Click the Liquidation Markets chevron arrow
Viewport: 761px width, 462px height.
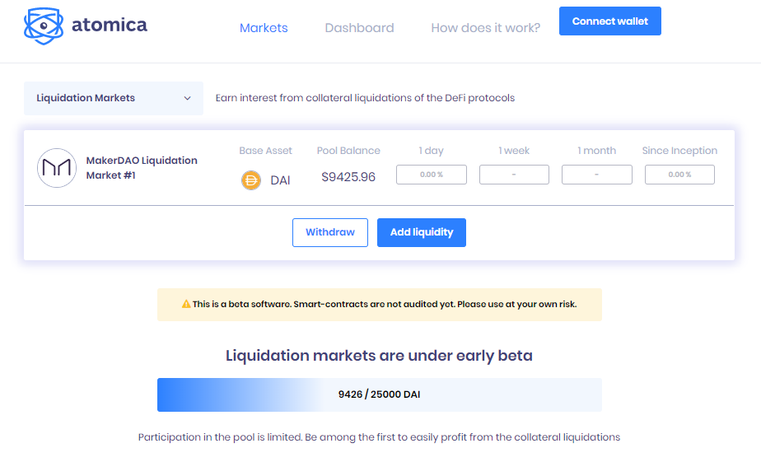click(188, 99)
